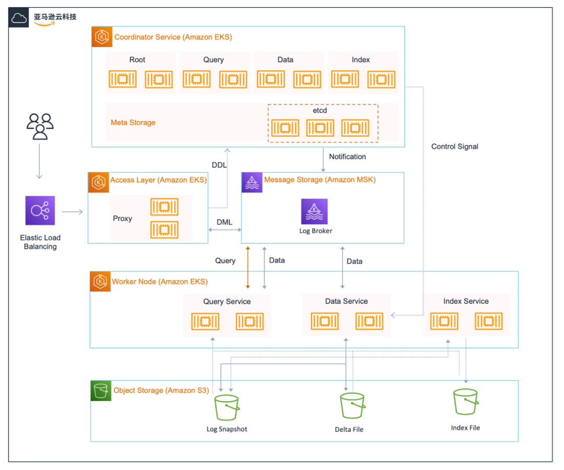Click the Log Broker MSK icon
Image resolution: width=564 pixels, height=470 pixels.
pyautogui.click(x=314, y=211)
